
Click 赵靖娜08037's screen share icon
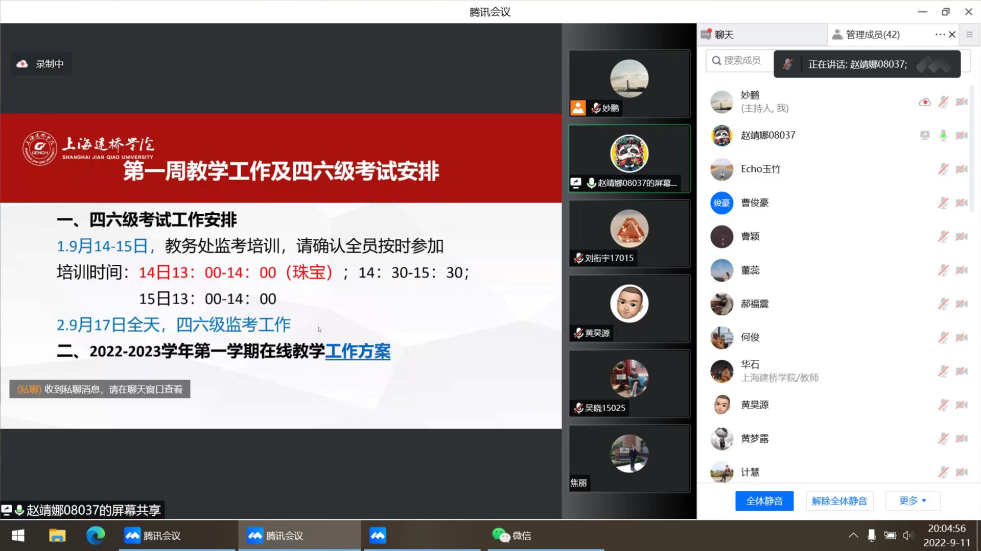[x=924, y=135]
